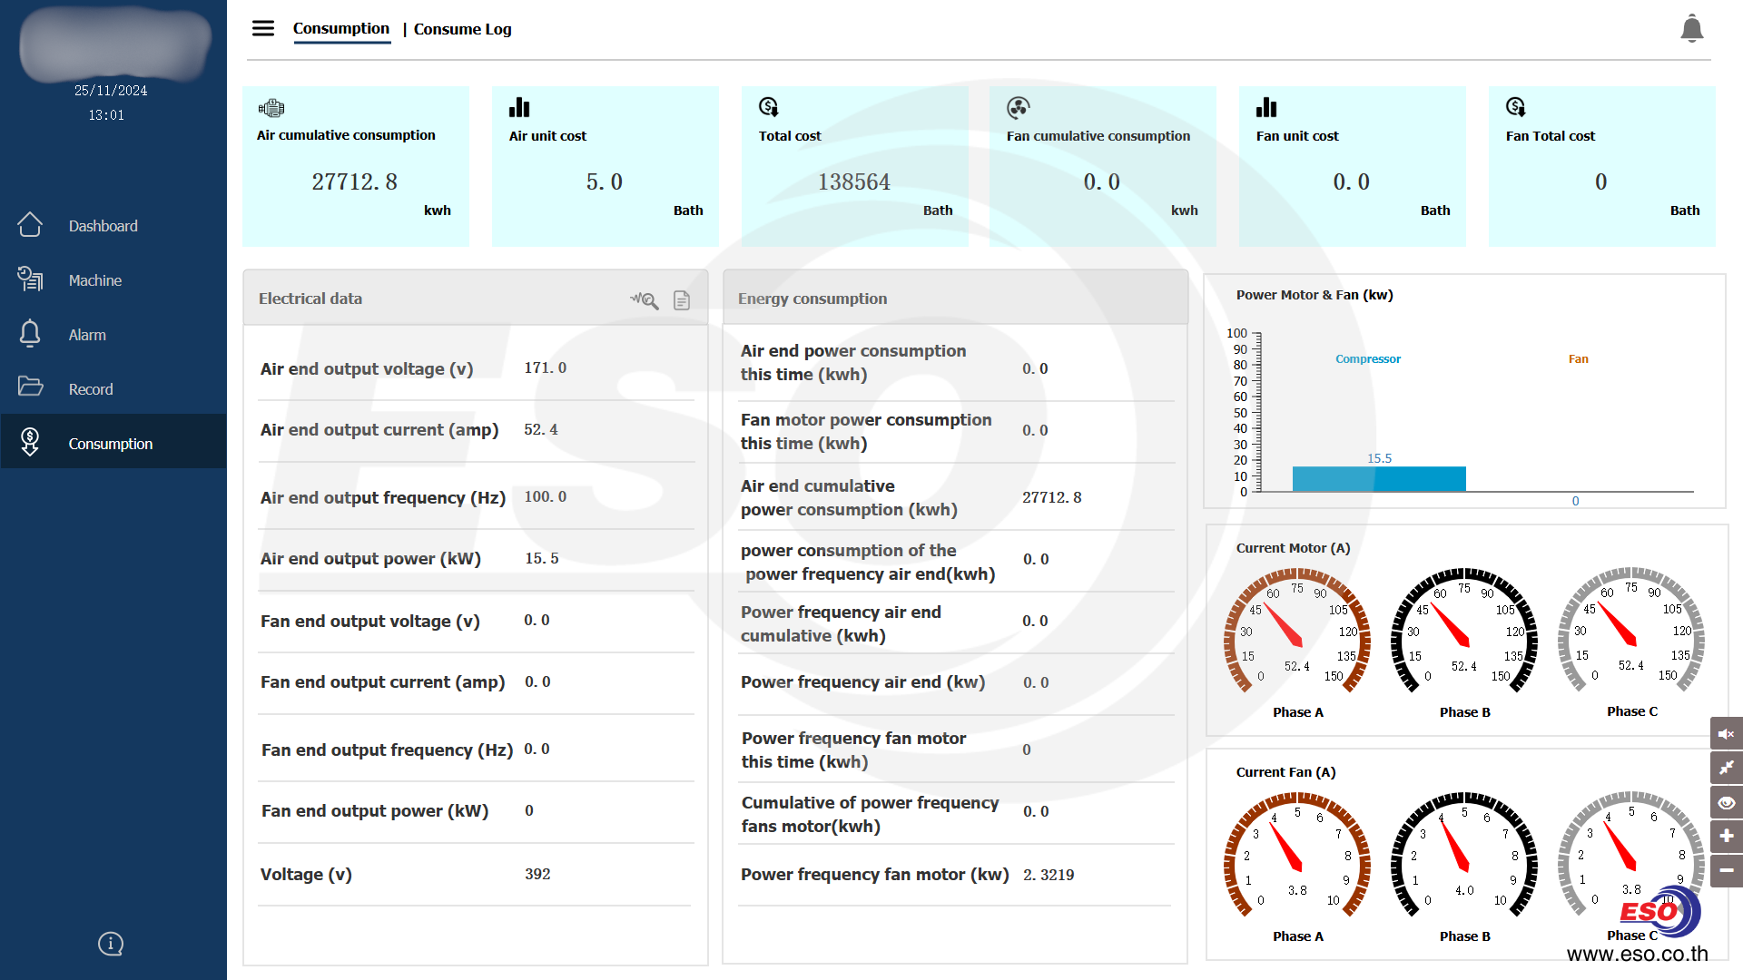Open Electrical data trend chart search icon
The height and width of the screenshot is (980, 1743).
click(645, 299)
